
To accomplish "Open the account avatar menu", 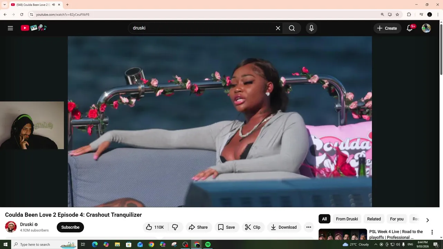I will click(426, 28).
